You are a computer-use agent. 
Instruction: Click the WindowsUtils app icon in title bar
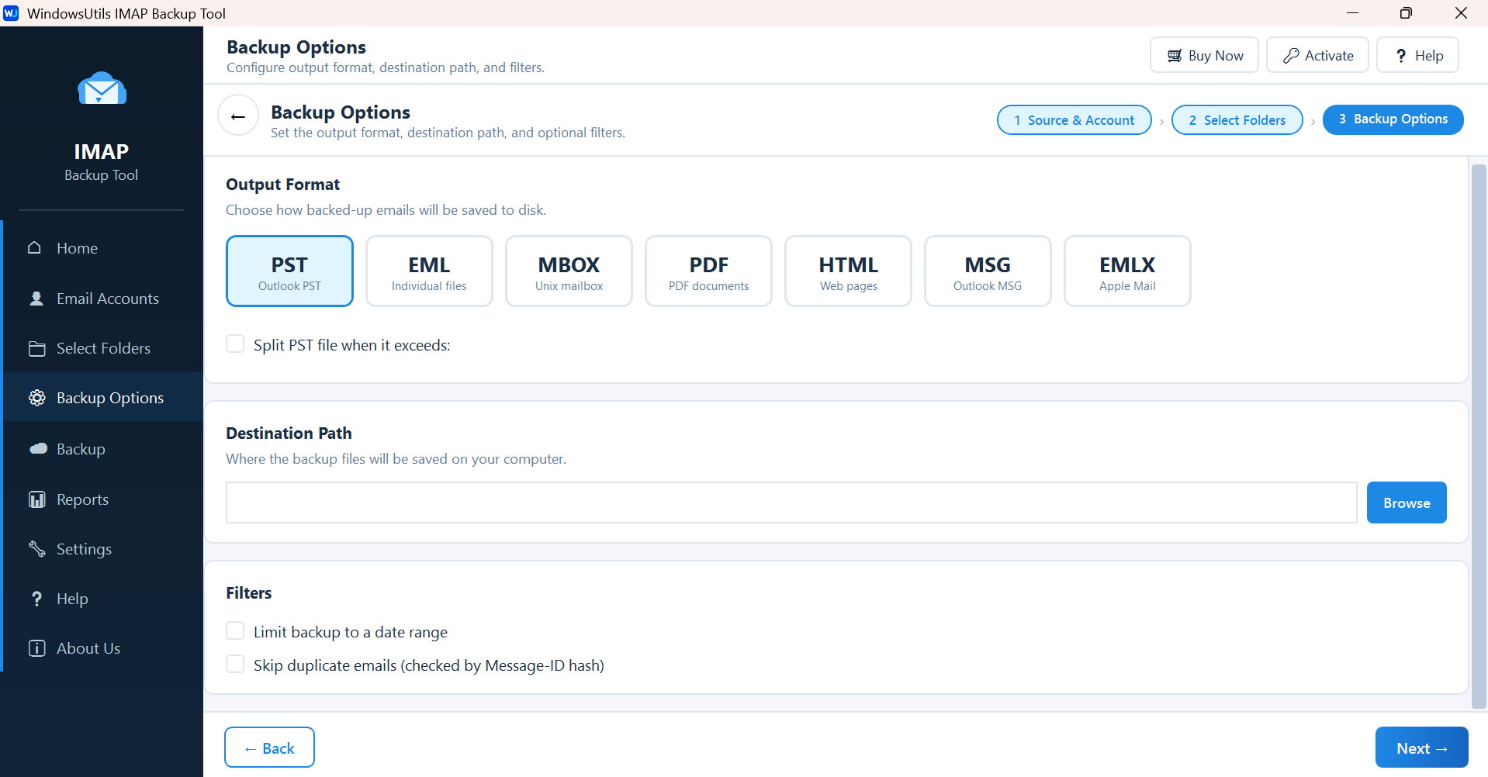[11, 13]
